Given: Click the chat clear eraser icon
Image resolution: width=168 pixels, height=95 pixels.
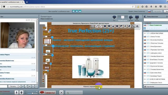Looking at the screenshot, I should pyautogui.click(x=23, y=86).
